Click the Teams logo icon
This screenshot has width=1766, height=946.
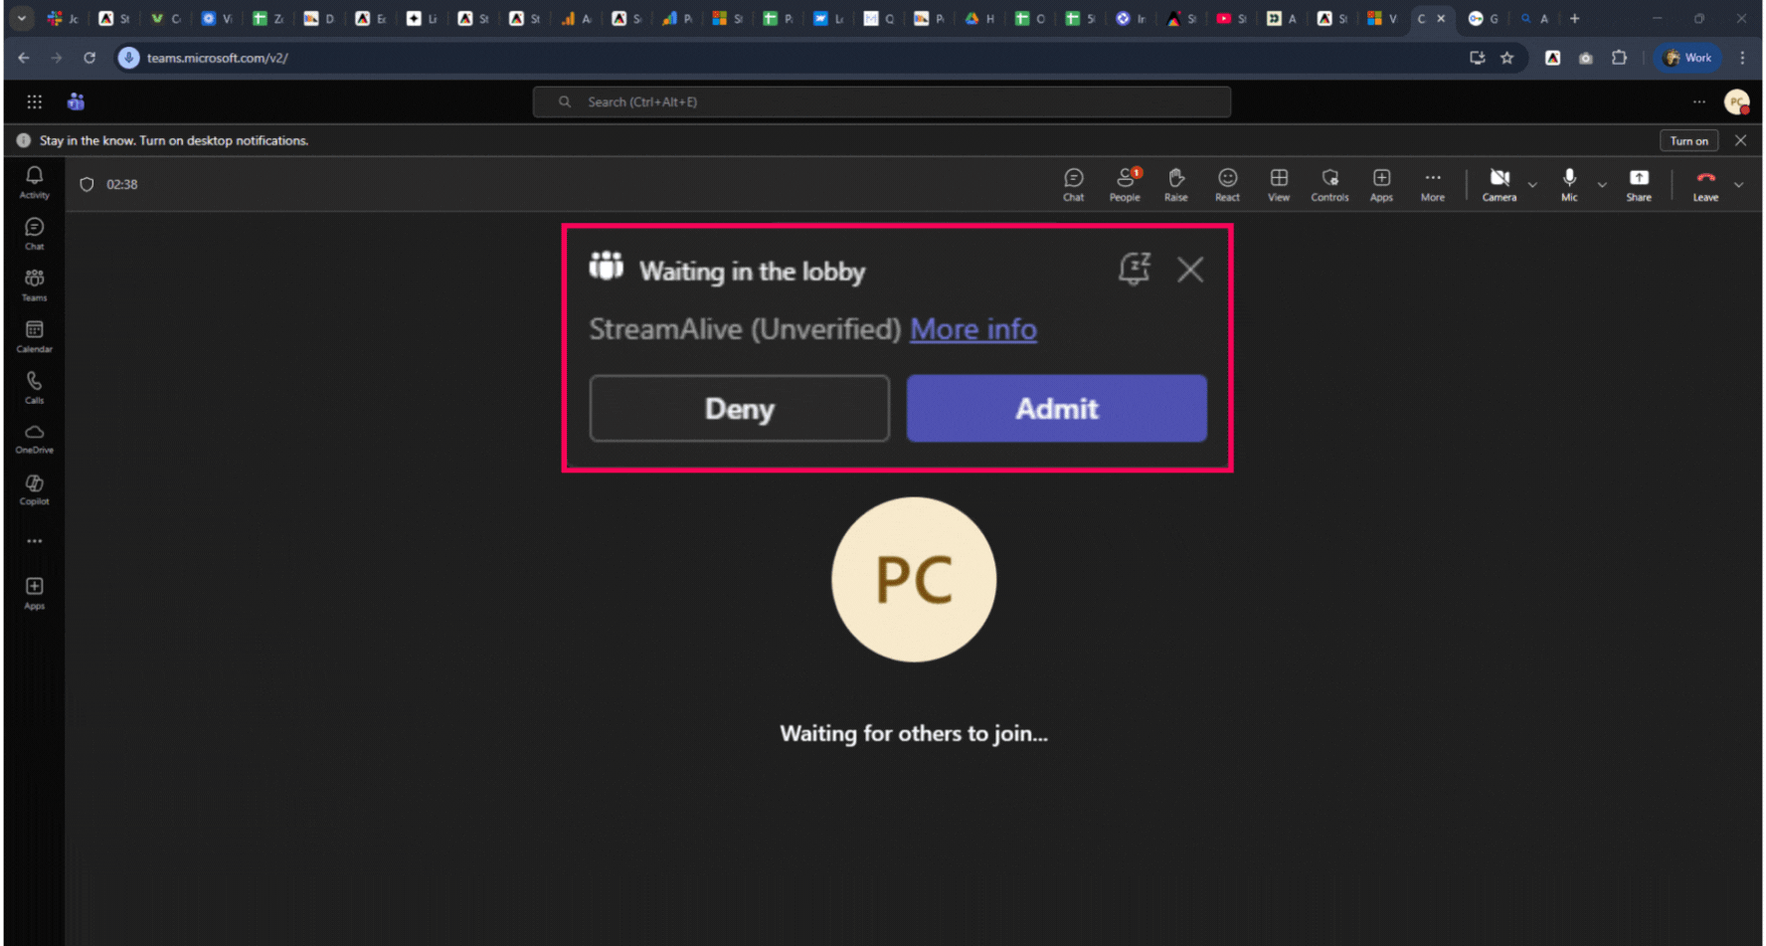coord(76,101)
